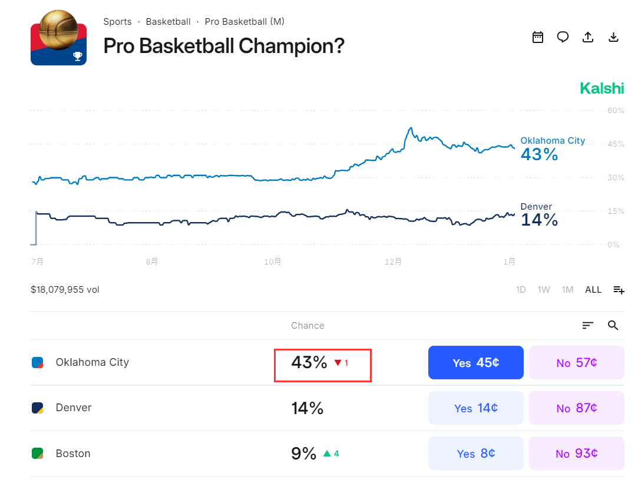
Task: Select the ALL chart range
Action: point(593,290)
